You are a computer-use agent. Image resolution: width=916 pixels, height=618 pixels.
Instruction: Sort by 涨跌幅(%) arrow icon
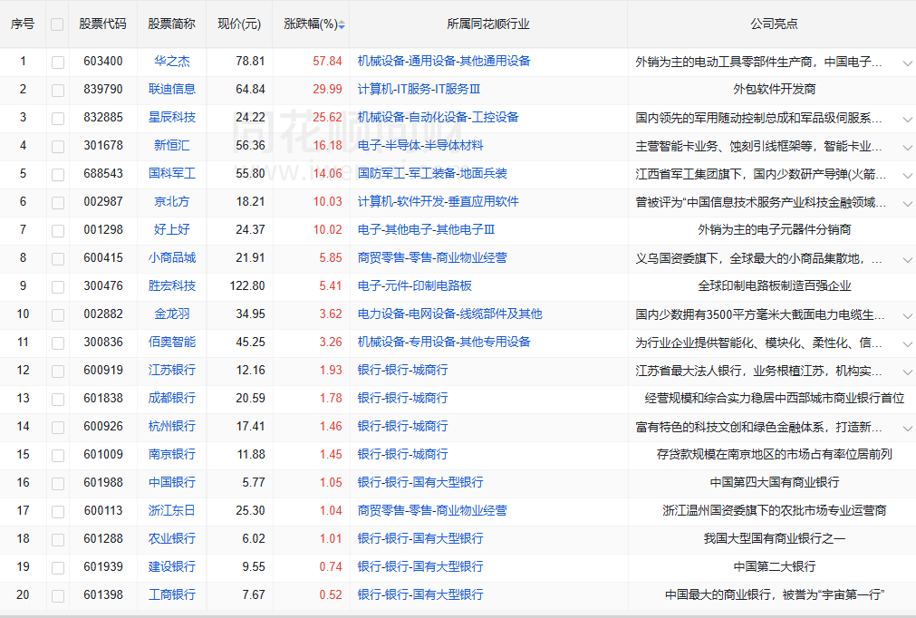pyautogui.click(x=342, y=24)
